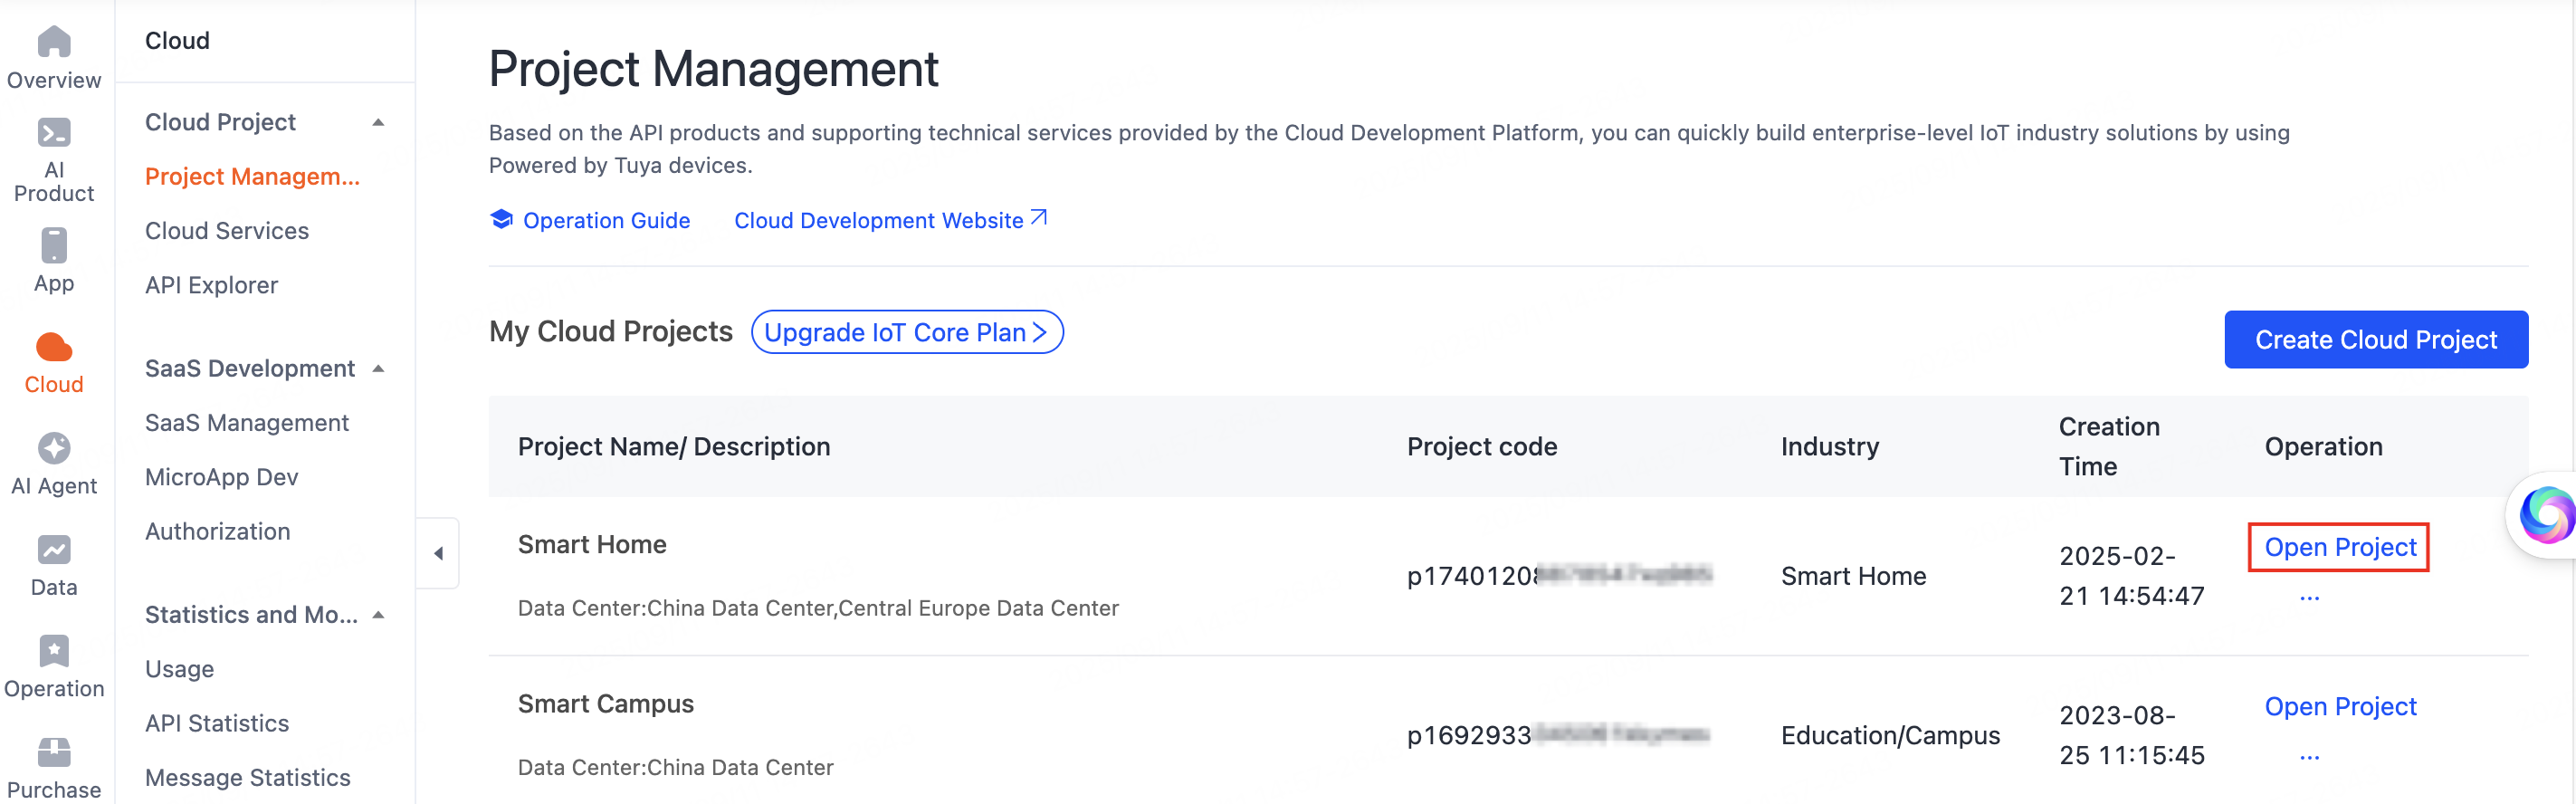The height and width of the screenshot is (804, 2576).
Task: Open the AI Product terminal icon
Action: (x=54, y=133)
